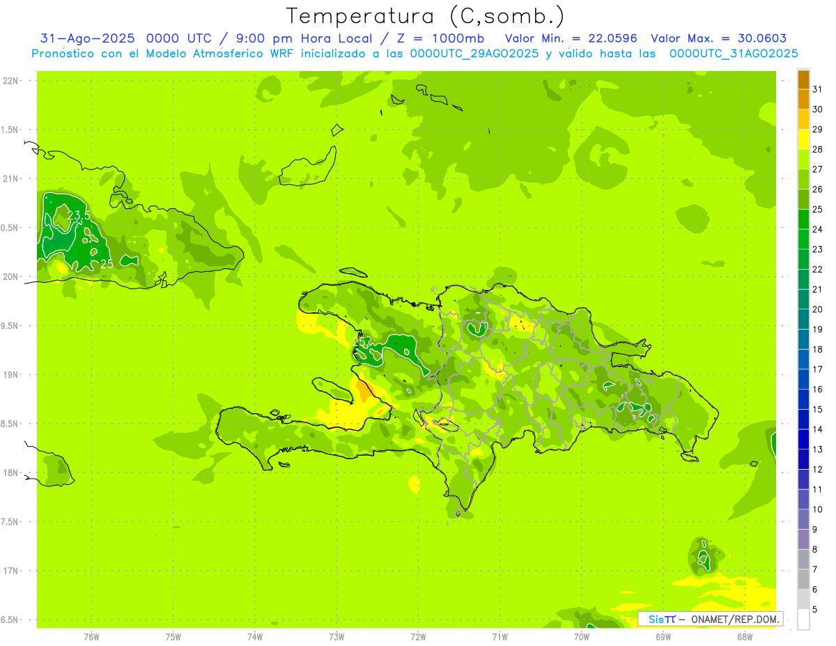Click the legend value '28'
Image resolution: width=836 pixels, height=646 pixels.
(x=817, y=149)
